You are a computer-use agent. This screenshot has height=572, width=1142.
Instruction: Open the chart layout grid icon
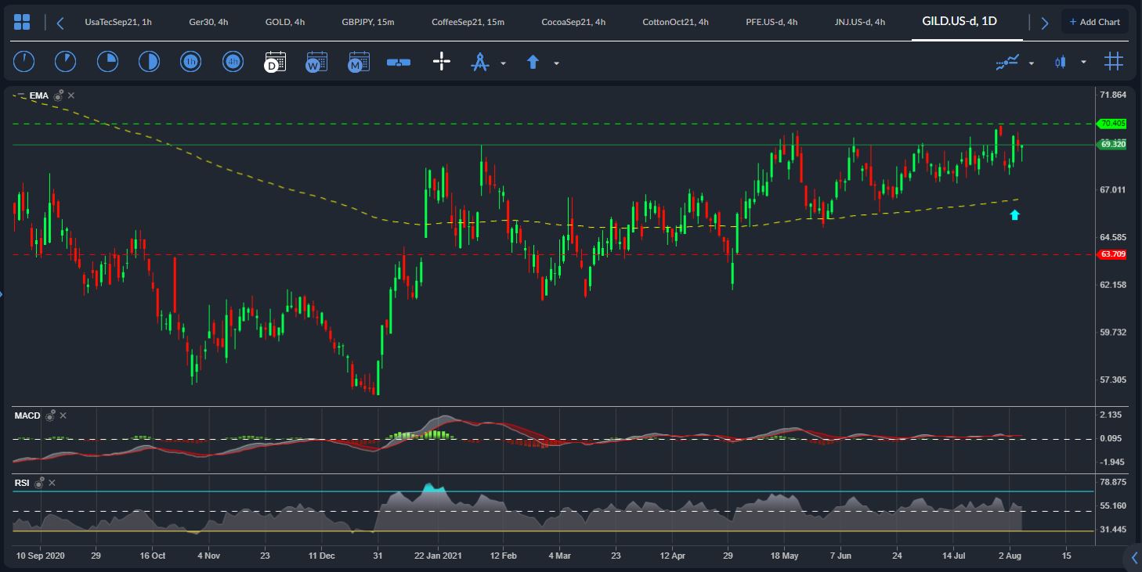(x=22, y=22)
